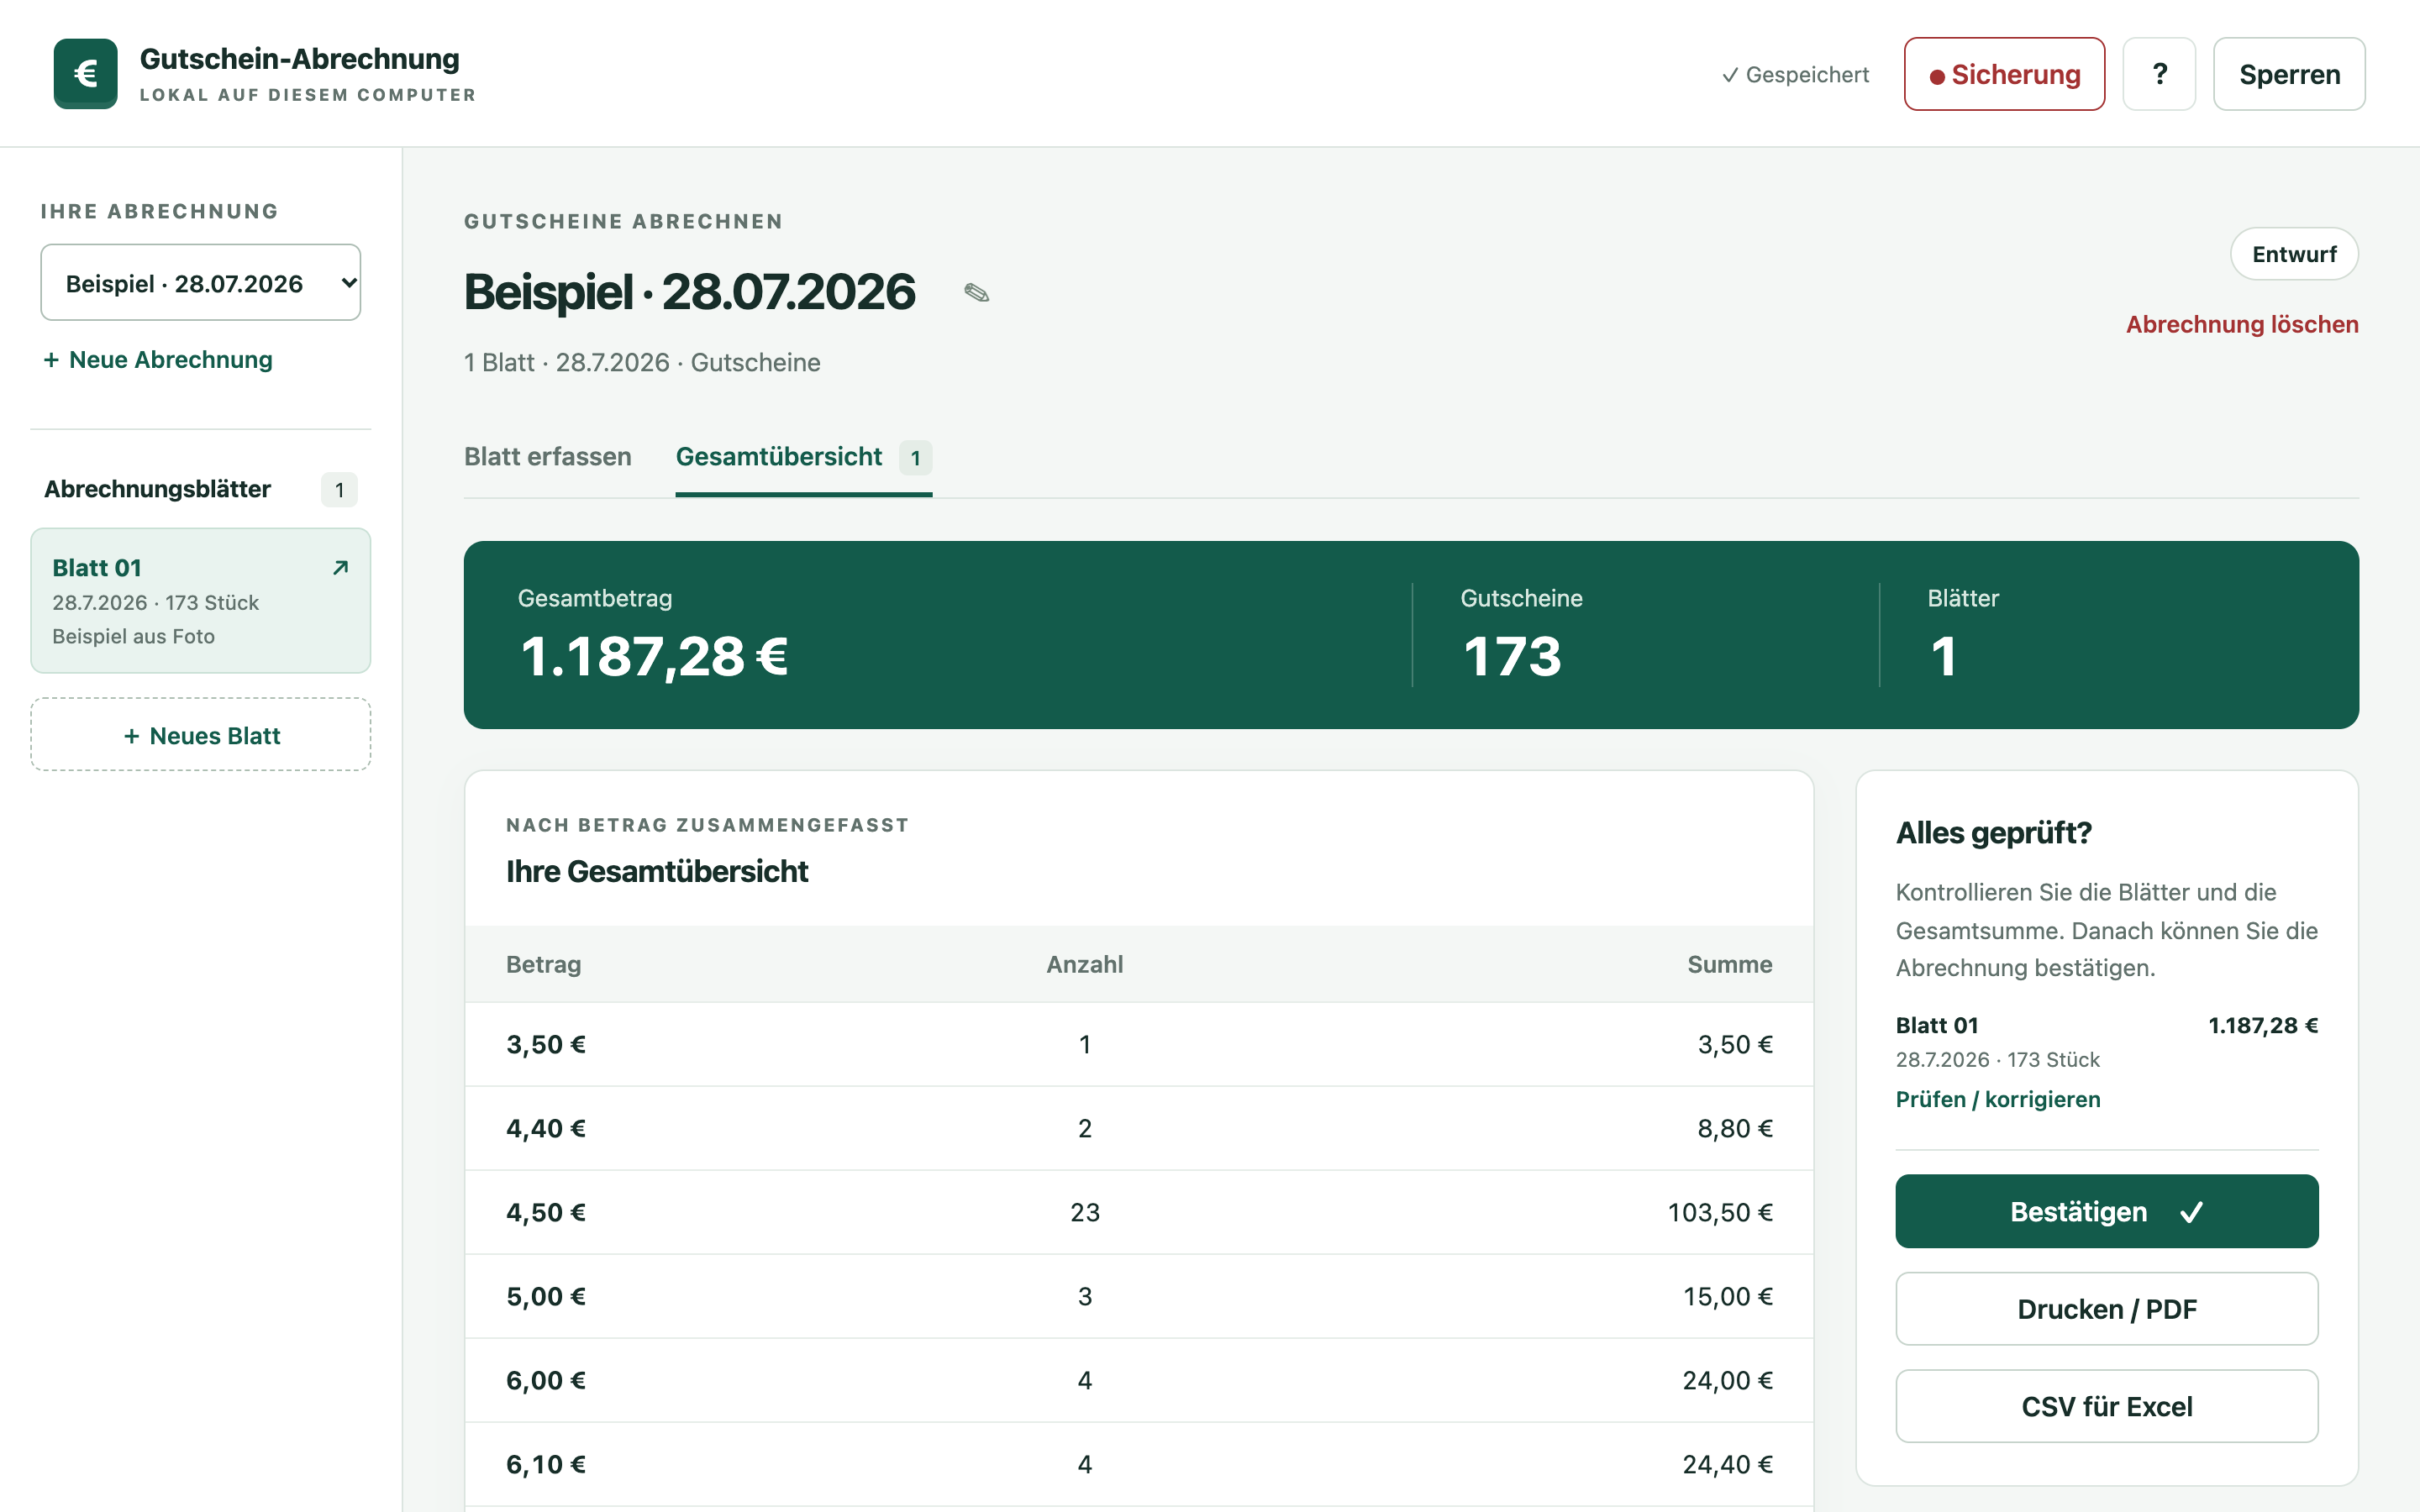Select the Blatt 01 card in sidebar

click(x=201, y=601)
